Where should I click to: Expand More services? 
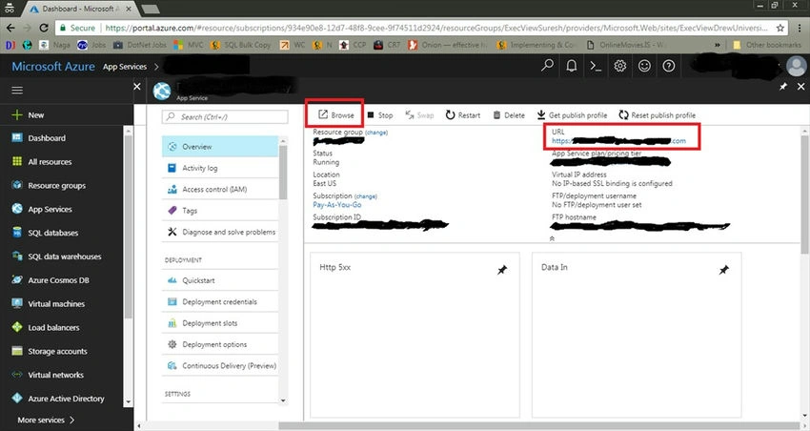47,421
